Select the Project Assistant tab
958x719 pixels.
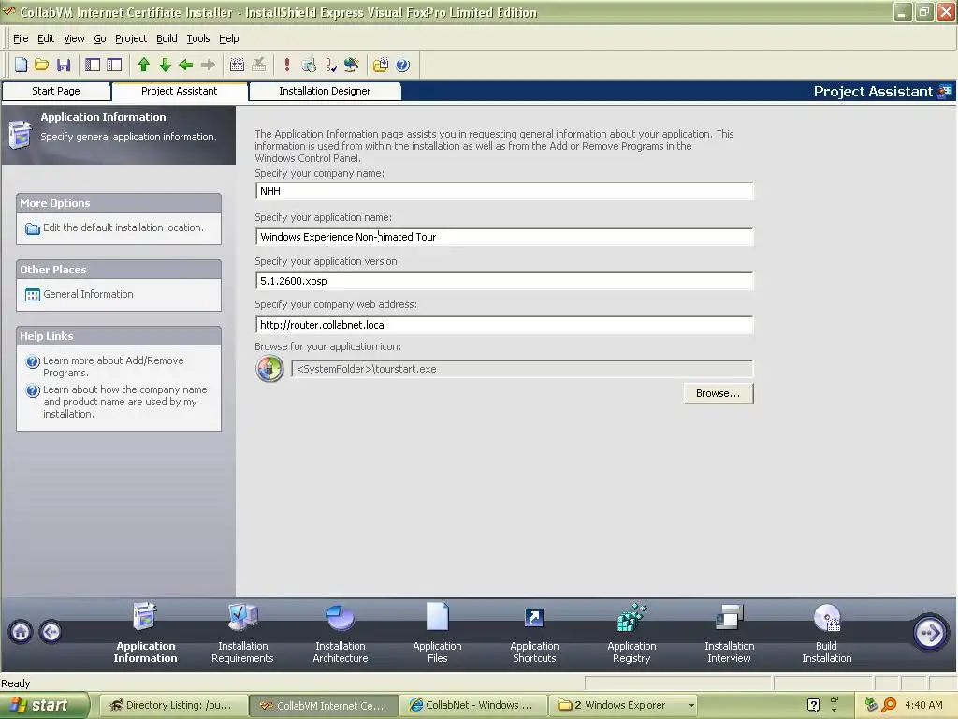[x=180, y=91]
